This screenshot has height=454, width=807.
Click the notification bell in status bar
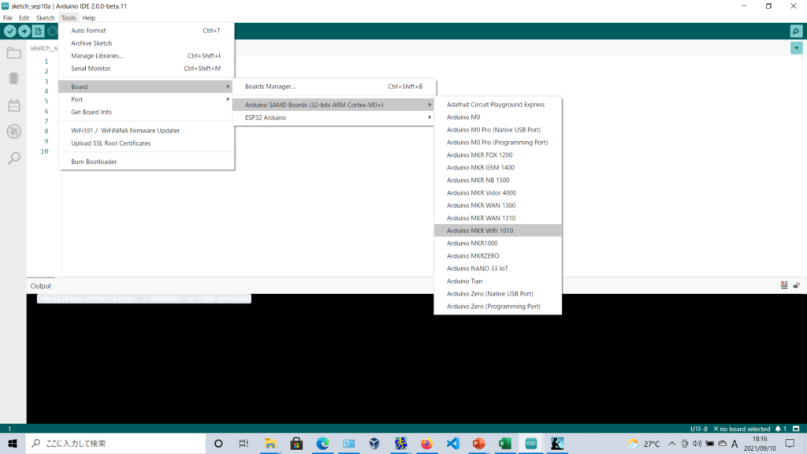[x=778, y=429]
